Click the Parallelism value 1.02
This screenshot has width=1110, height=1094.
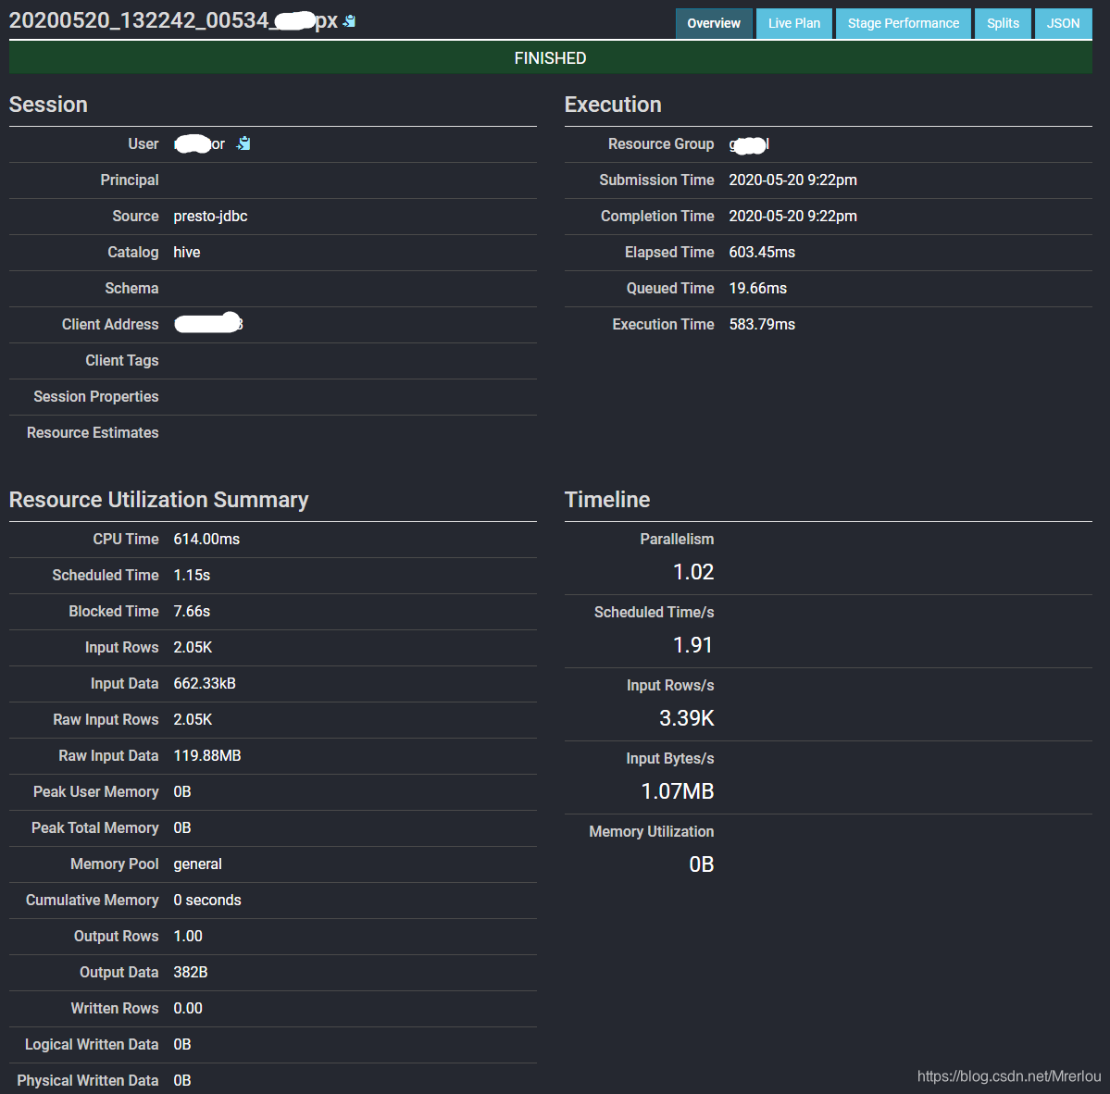point(693,572)
